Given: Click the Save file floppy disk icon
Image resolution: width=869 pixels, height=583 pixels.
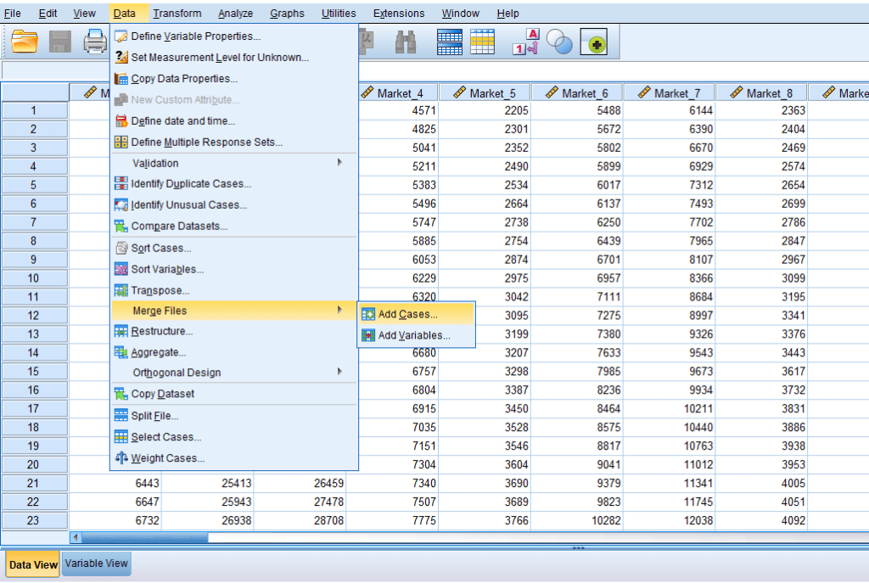Looking at the screenshot, I should [x=60, y=41].
